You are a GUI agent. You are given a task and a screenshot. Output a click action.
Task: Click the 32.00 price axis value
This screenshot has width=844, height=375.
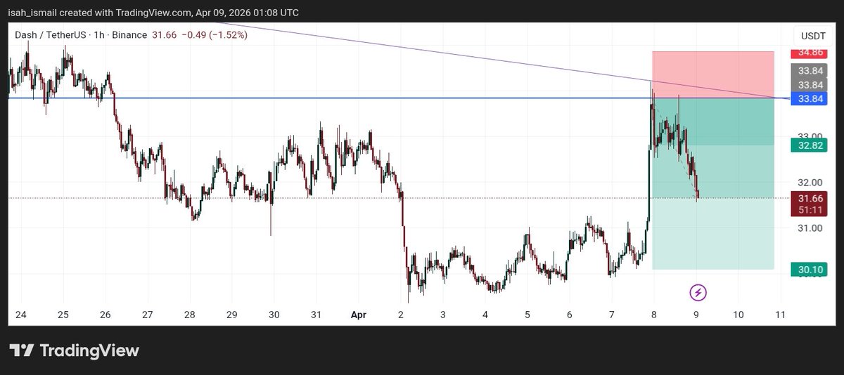[810, 182]
